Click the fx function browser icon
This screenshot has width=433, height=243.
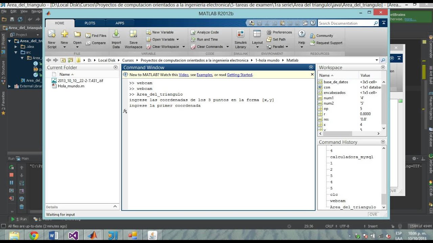pos(125,111)
